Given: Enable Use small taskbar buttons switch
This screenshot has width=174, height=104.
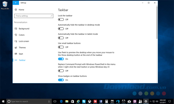Looking at the screenshot, I should (x=61, y=47).
